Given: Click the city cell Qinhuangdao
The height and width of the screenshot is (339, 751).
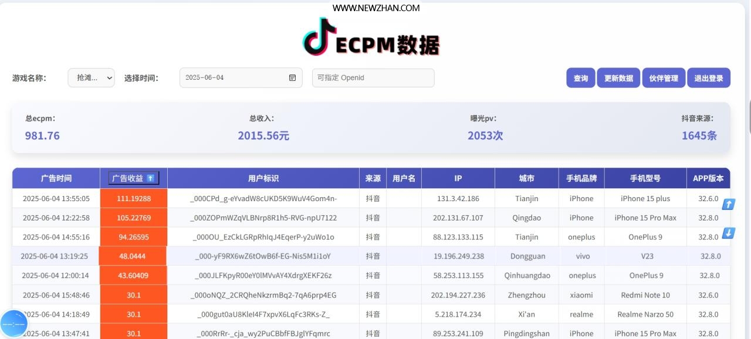Looking at the screenshot, I should (x=527, y=276).
